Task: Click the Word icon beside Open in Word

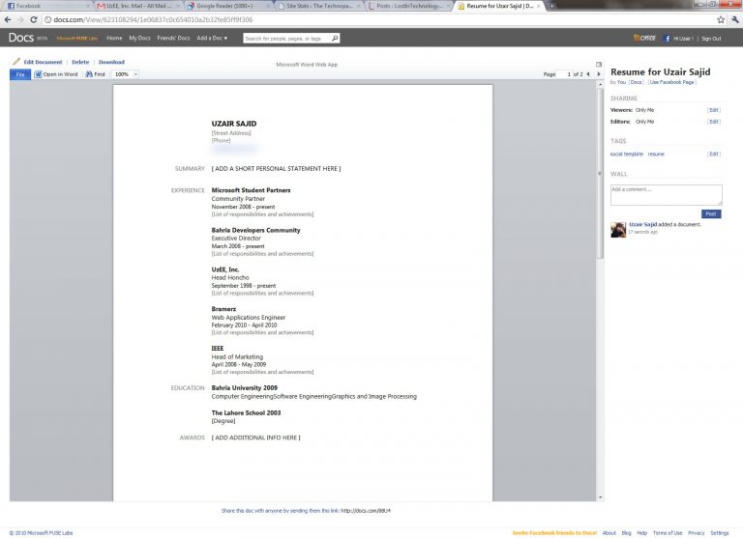Action: point(38,74)
